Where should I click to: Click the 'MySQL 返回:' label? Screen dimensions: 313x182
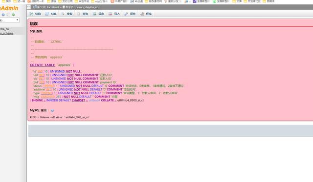coord(39,110)
